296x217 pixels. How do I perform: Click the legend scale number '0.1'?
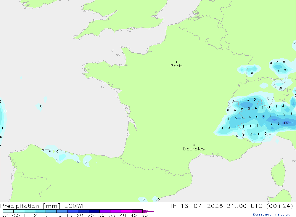[x=5, y=215]
